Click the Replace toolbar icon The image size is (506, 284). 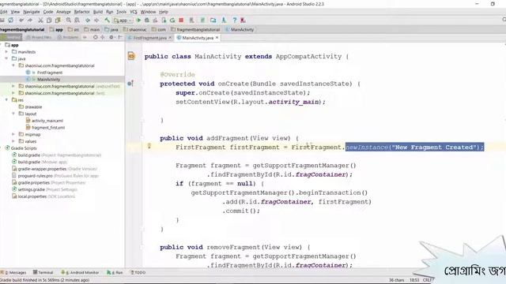tap(77, 20)
